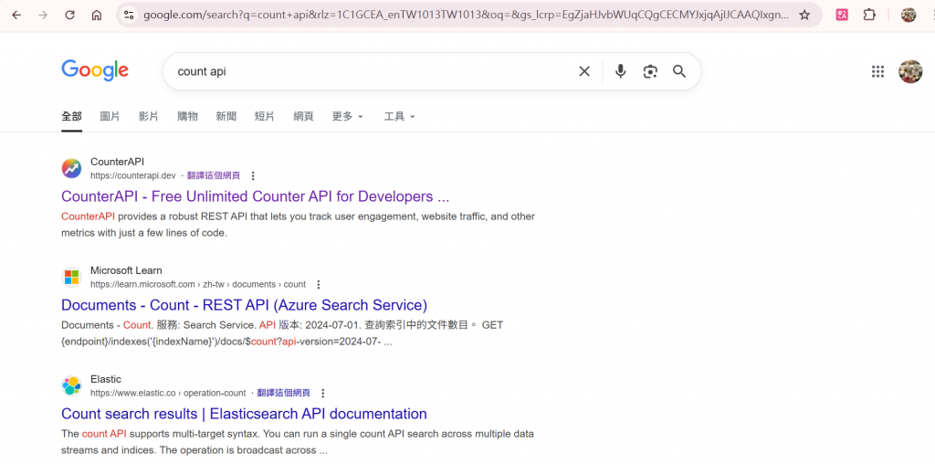Open Count search results Elasticsearch link
Viewport: 935px width, 464px height.
pyautogui.click(x=244, y=414)
